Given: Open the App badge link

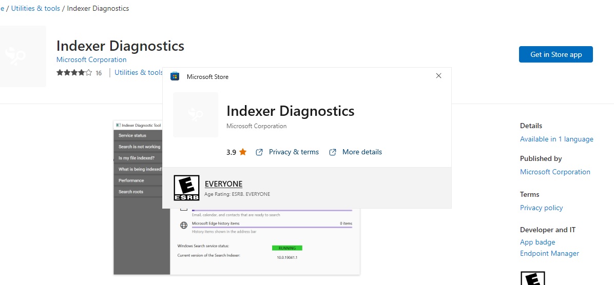Looking at the screenshot, I should click(x=537, y=242).
